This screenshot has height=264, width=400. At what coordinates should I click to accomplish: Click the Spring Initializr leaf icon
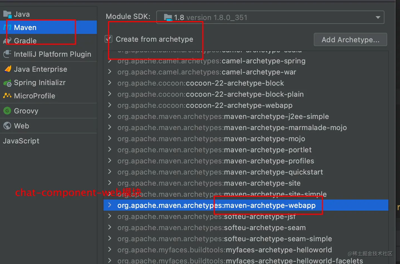pos(7,83)
